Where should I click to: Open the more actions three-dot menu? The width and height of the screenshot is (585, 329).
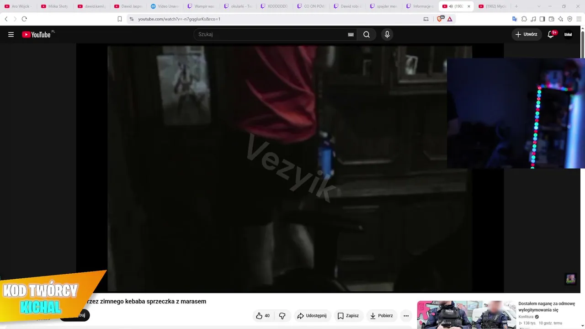click(406, 316)
